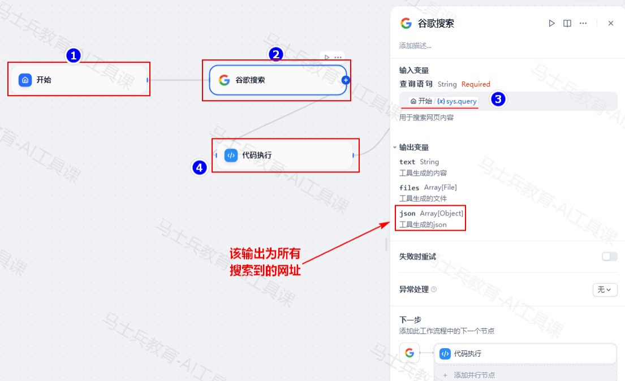Click the three-dots menu above 谷歌搜索 node
Screen dimensions: 625x381
point(338,58)
